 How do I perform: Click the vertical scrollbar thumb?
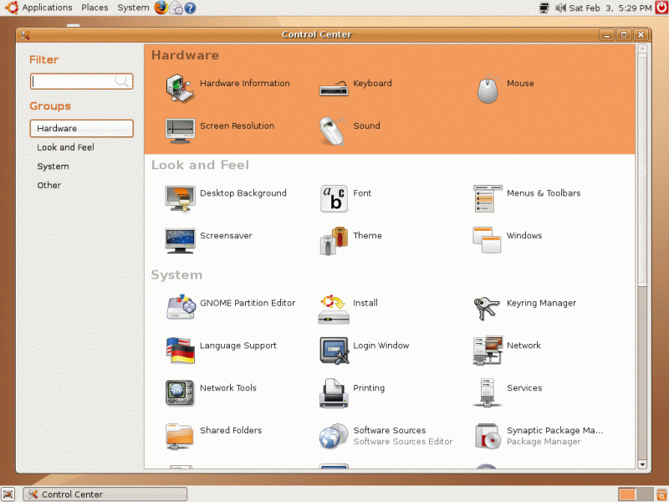point(642,170)
